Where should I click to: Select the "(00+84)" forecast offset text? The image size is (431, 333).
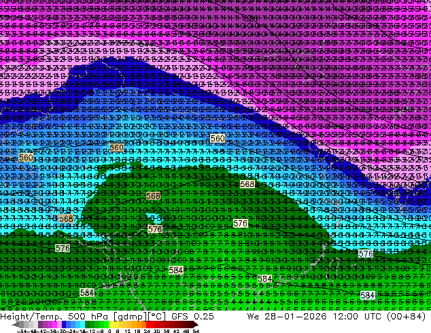[x=406, y=317]
